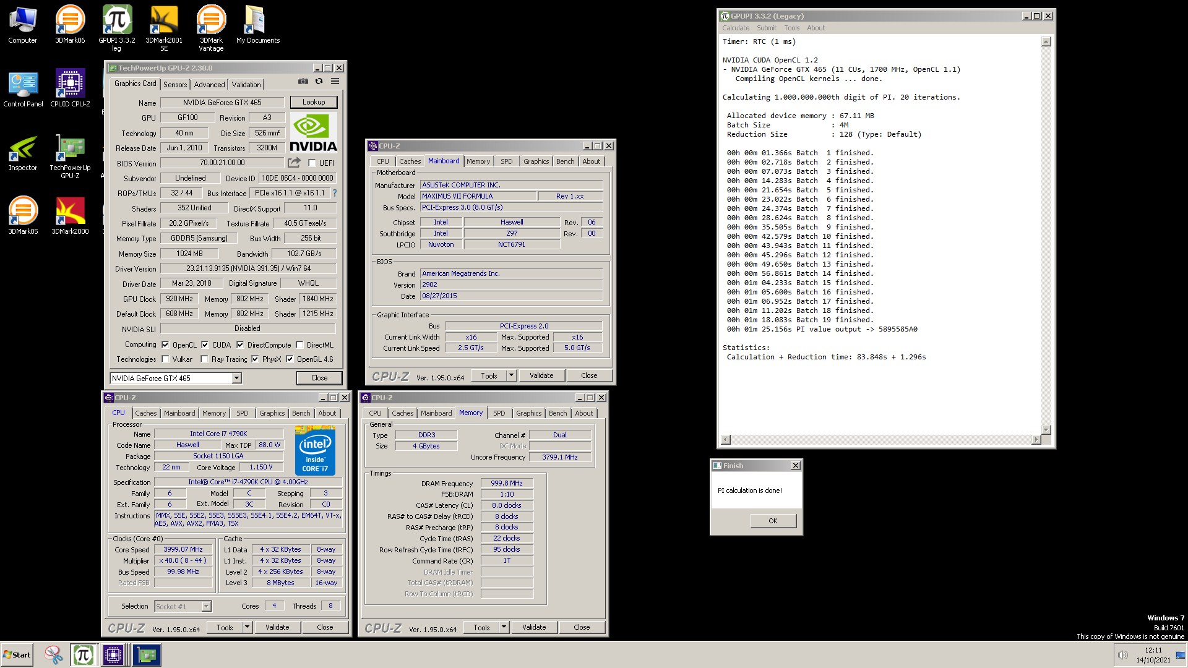
Task: Toggle PhysX checkbox
Action: 255,359
